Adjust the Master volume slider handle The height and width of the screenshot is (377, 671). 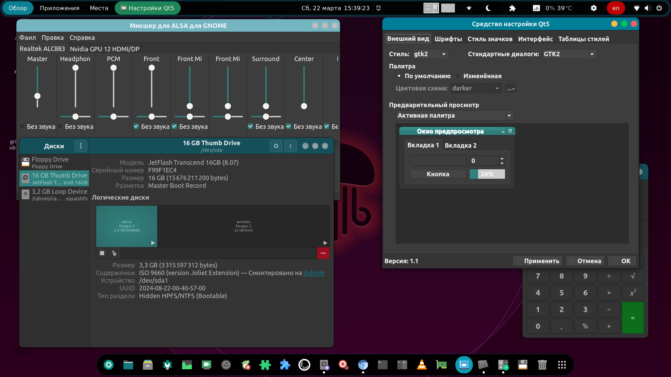[x=37, y=96]
